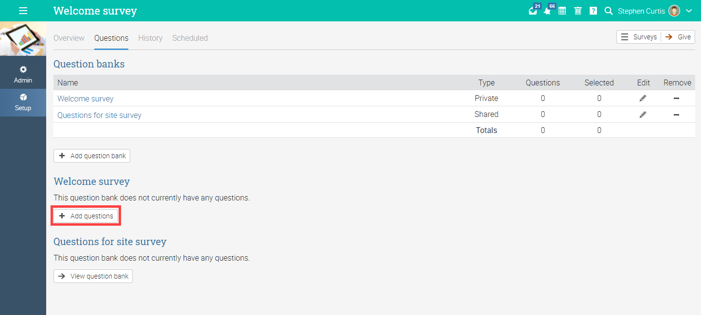The width and height of the screenshot is (701, 315).
Task: Open Welcome survey question bank link
Action: [86, 99]
